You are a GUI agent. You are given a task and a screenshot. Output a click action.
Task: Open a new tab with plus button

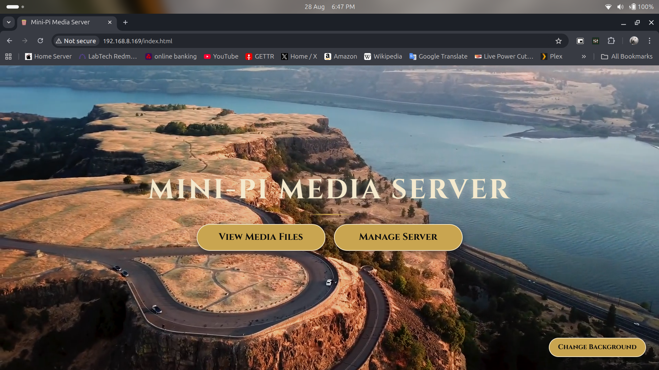coord(126,22)
